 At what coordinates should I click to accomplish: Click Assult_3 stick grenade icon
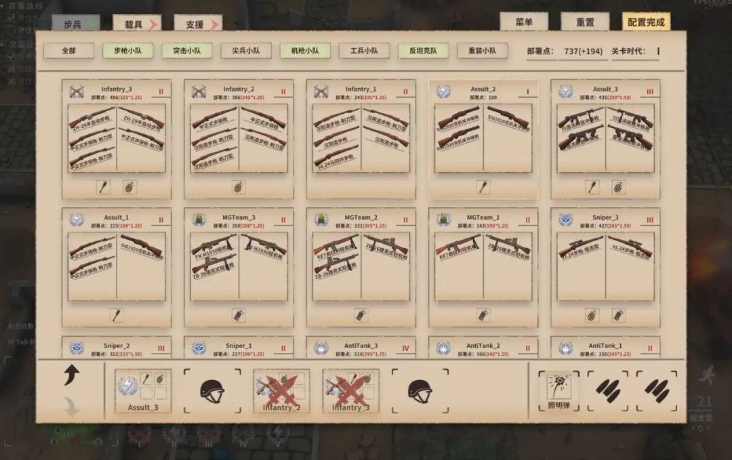[592, 187]
